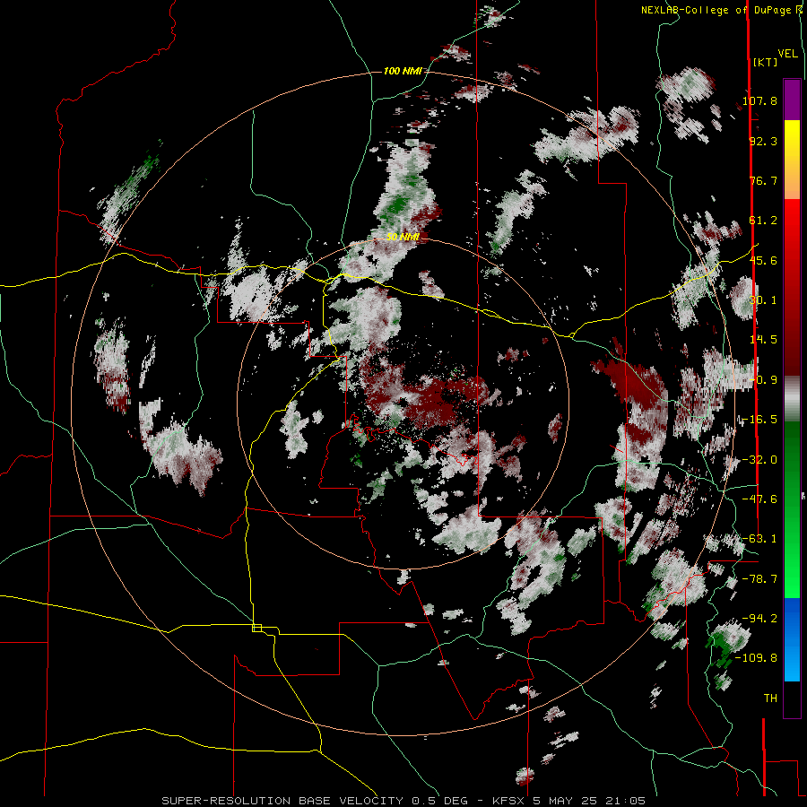Select the 14.5 legend value
Image resolution: width=807 pixels, height=807 pixels.
(763, 340)
